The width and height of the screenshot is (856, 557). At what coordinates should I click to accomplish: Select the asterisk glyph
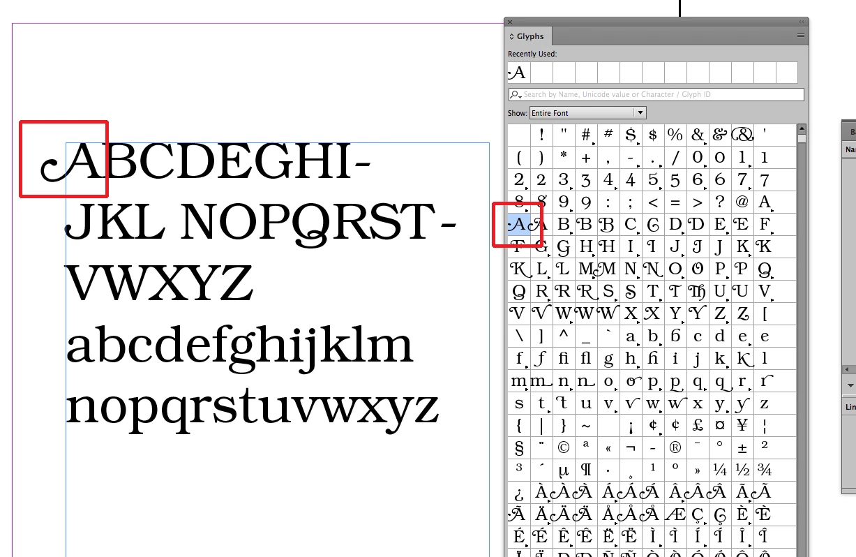(563, 157)
